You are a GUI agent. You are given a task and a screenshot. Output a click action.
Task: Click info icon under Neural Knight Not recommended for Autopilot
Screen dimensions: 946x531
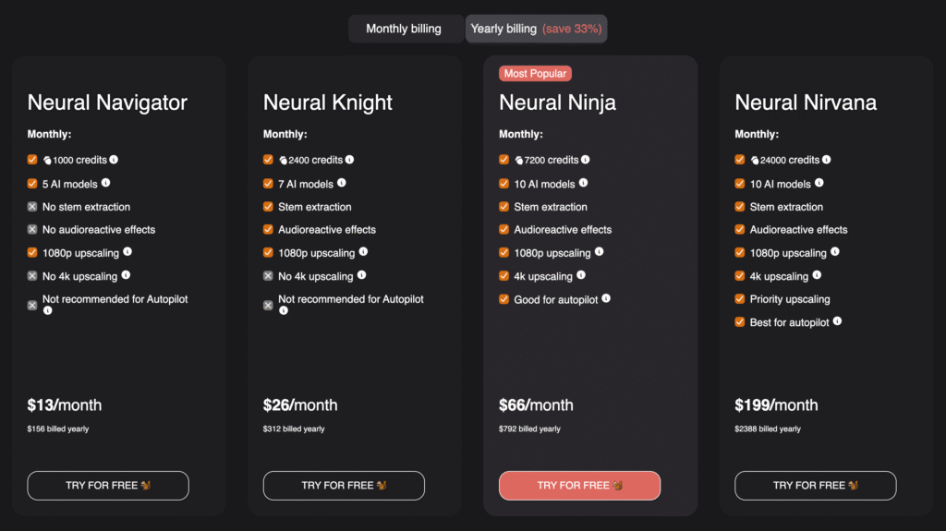tap(284, 311)
